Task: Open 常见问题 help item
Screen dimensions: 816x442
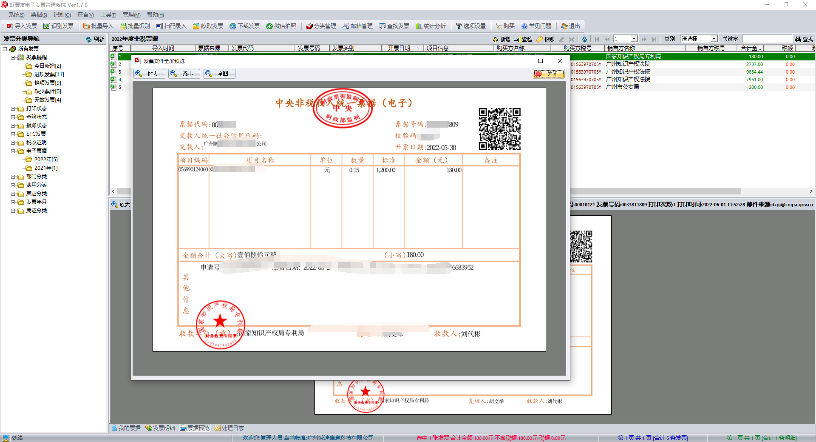Action: 536,26
